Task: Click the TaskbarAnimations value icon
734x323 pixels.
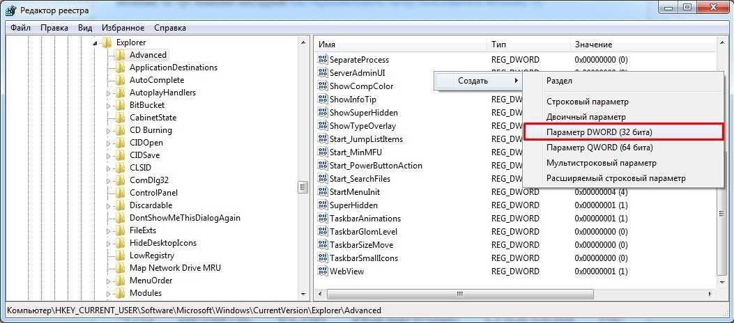Action: (323, 219)
